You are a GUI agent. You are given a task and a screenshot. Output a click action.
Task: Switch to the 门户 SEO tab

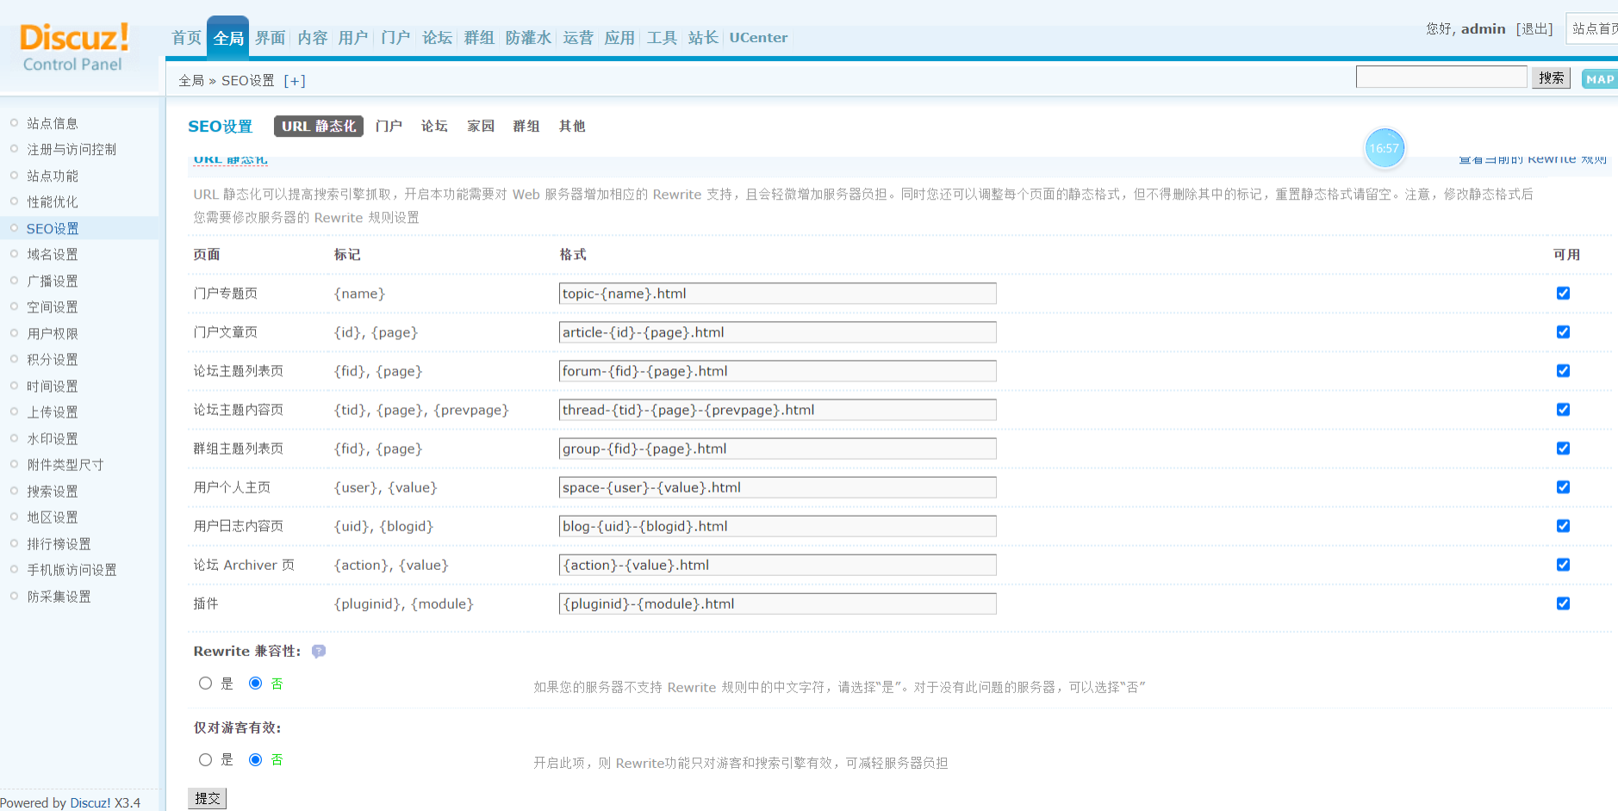pos(389,127)
